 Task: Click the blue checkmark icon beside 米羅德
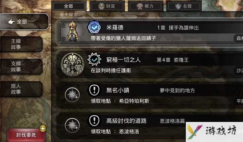tap(94, 27)
